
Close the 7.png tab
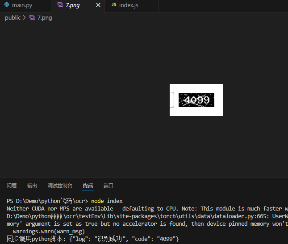click(98, 5)
